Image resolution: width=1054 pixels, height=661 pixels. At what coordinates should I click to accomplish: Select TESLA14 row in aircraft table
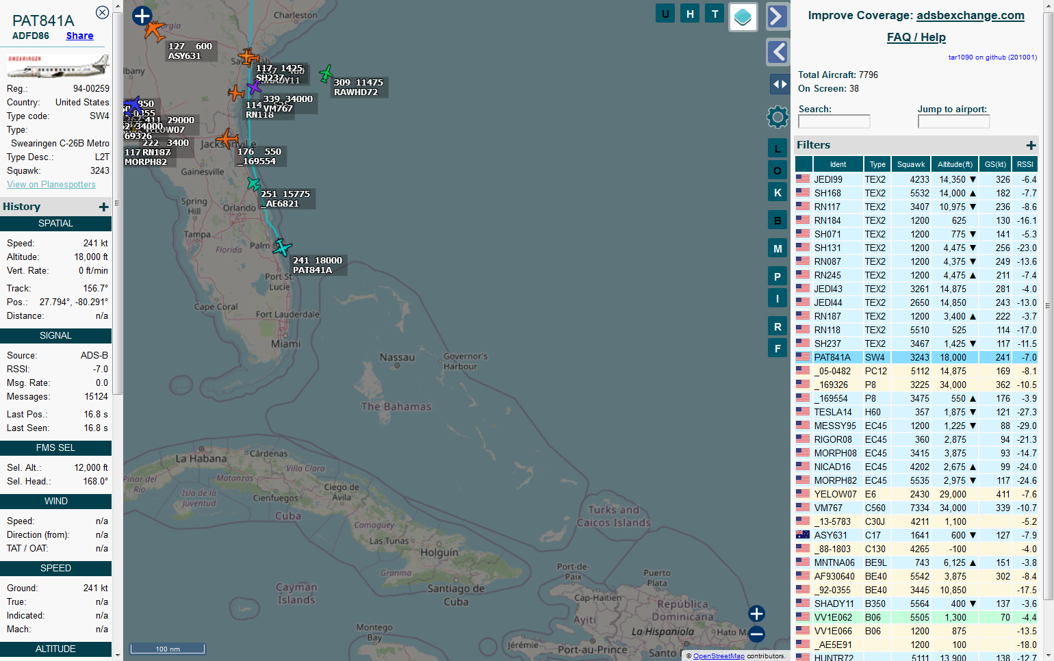coord(916,412)
